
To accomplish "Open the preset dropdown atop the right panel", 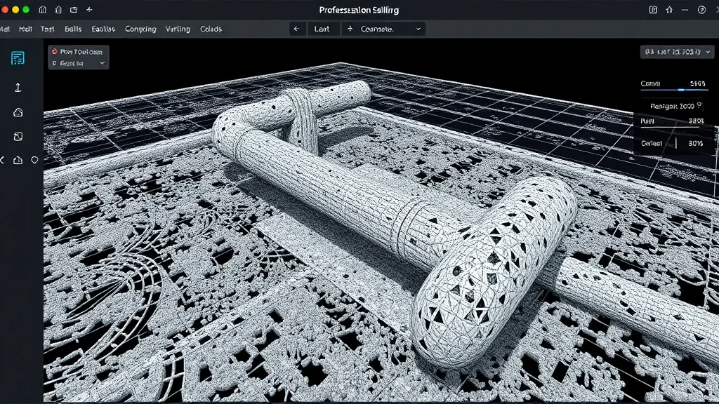I will [678, 51].
